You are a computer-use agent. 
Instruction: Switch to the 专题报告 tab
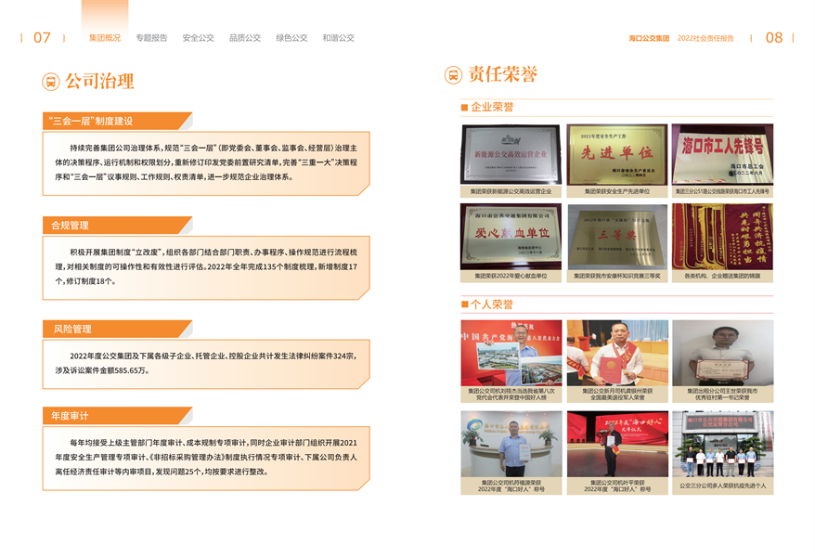click(x=151, y=38)
